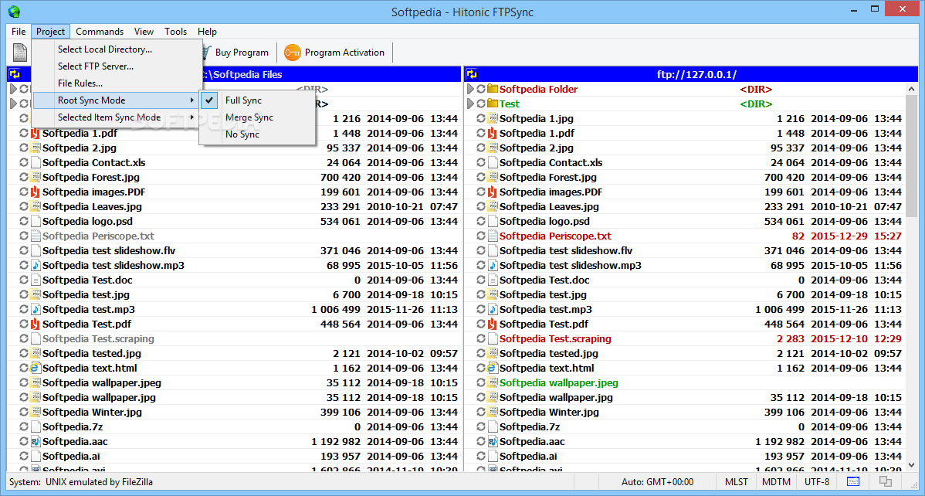This screenshot has height=496, width=925.
Task: Choose the No Sync mode
Action: tap(257, 134)
